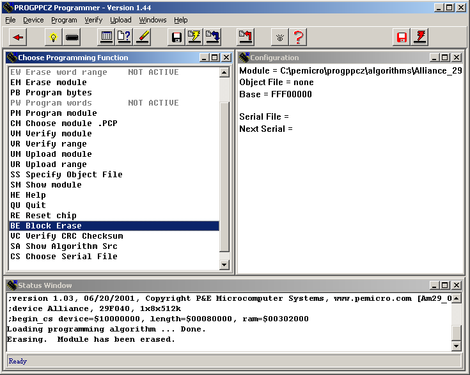
Task: Click the black chip toolbar icon
Action: click(x=72, y=37)
